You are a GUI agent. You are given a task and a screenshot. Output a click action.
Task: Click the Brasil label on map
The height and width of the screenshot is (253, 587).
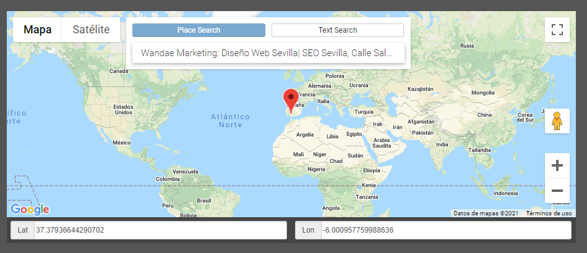tap(204, 201)
